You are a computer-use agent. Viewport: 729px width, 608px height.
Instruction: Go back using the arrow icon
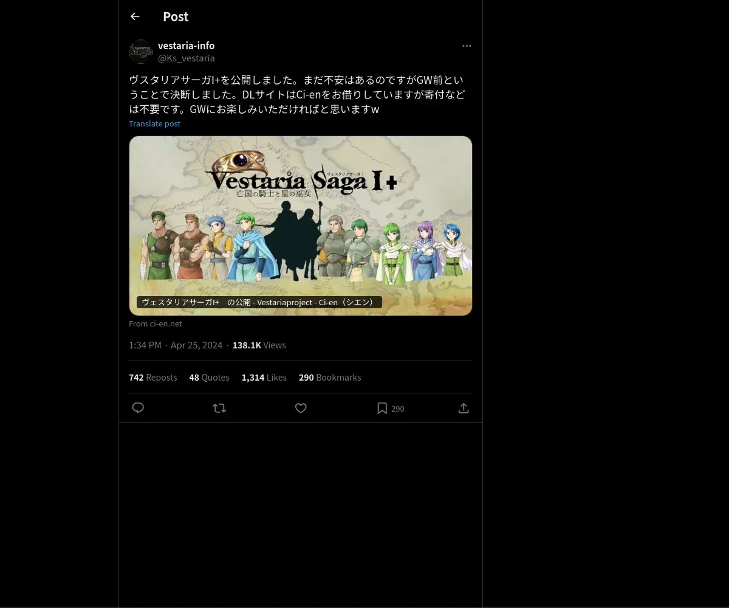(135, 16)
